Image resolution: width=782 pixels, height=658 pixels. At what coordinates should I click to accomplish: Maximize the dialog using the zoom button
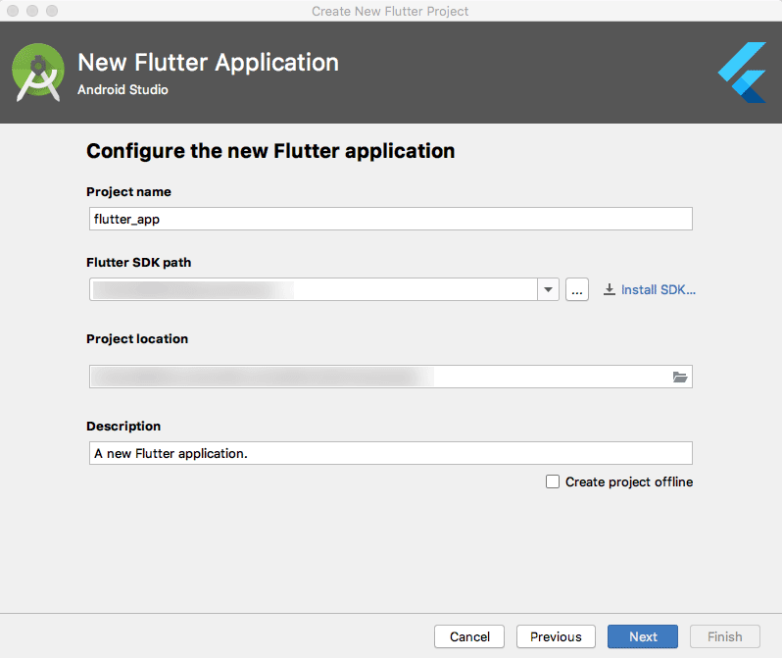coord(50,11)
